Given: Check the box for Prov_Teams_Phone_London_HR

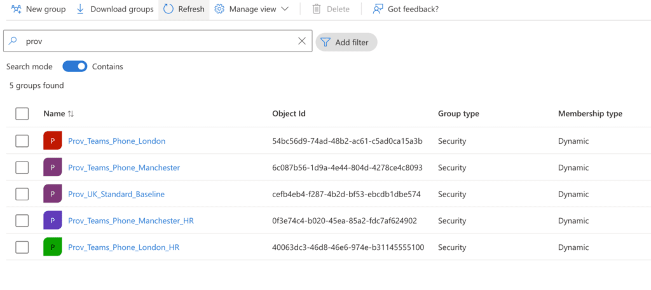Looking at the screenshot, I should pyautogui.click(x=22, y=247).
